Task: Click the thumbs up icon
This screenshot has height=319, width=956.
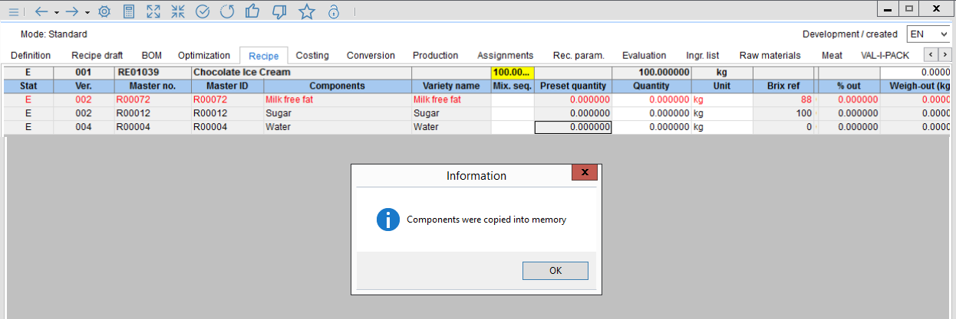Action: pos(252,11)
